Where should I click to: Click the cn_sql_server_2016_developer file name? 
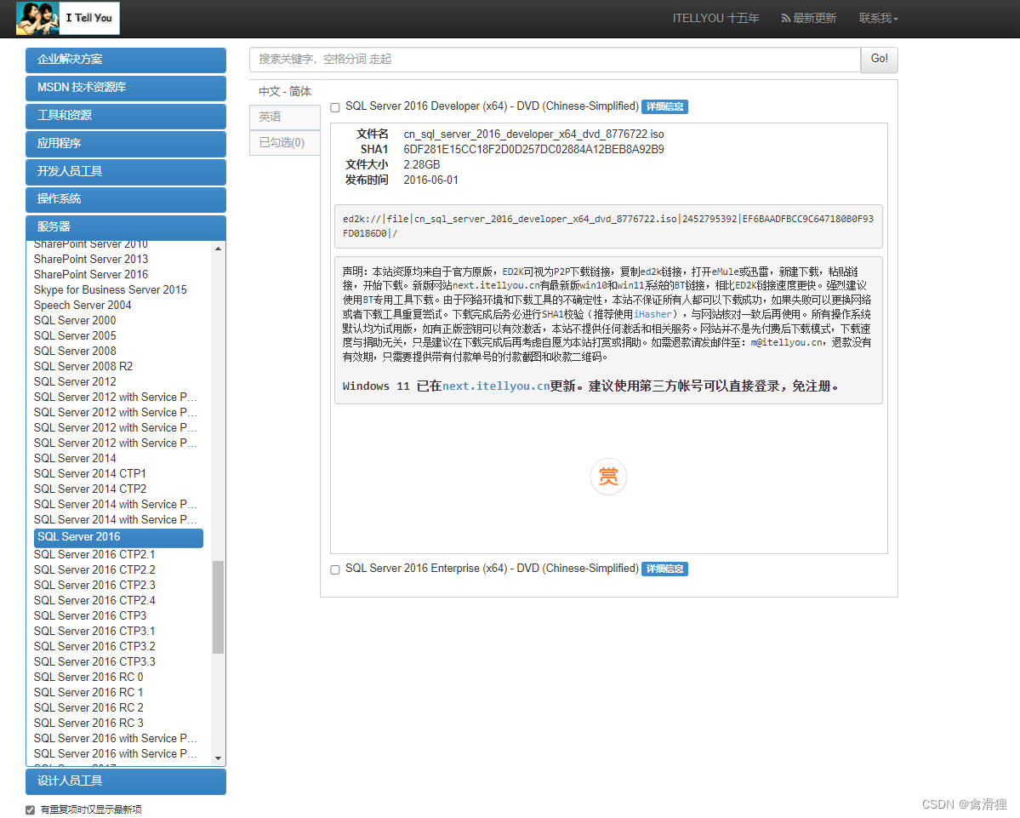pyautogui.click(x=533, y=134)
